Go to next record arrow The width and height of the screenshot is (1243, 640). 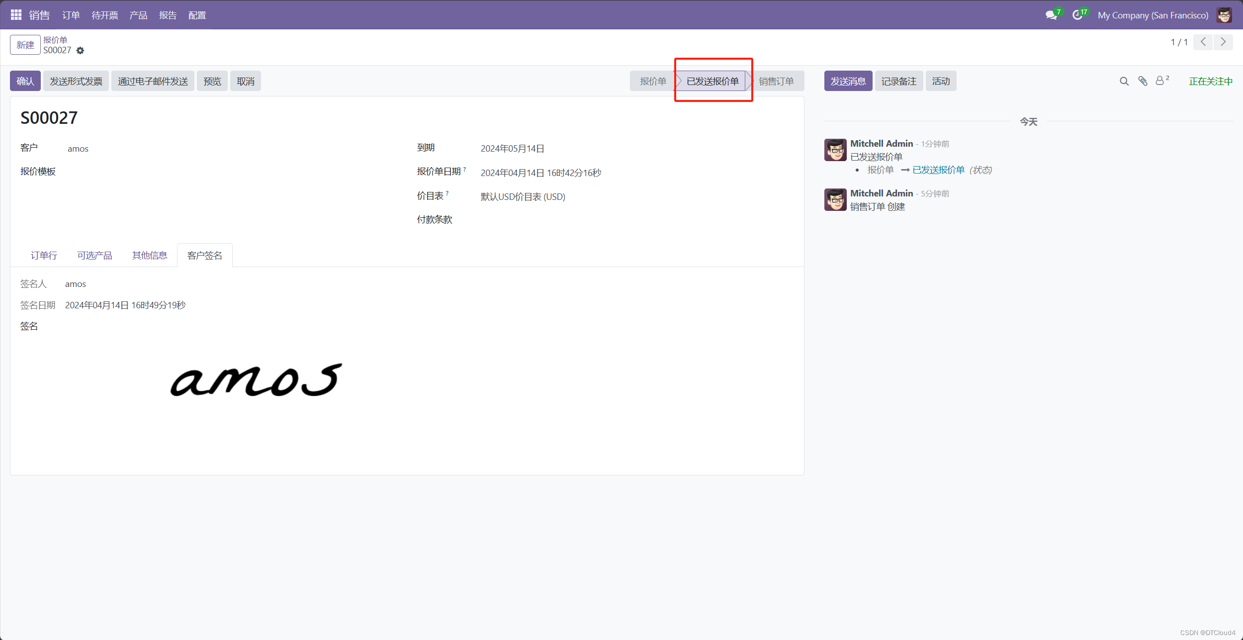[x=1223, y=42]
